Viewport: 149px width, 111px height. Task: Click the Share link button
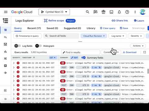pos(120,21)
